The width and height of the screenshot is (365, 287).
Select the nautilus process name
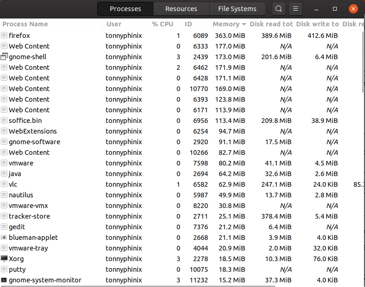21,195
